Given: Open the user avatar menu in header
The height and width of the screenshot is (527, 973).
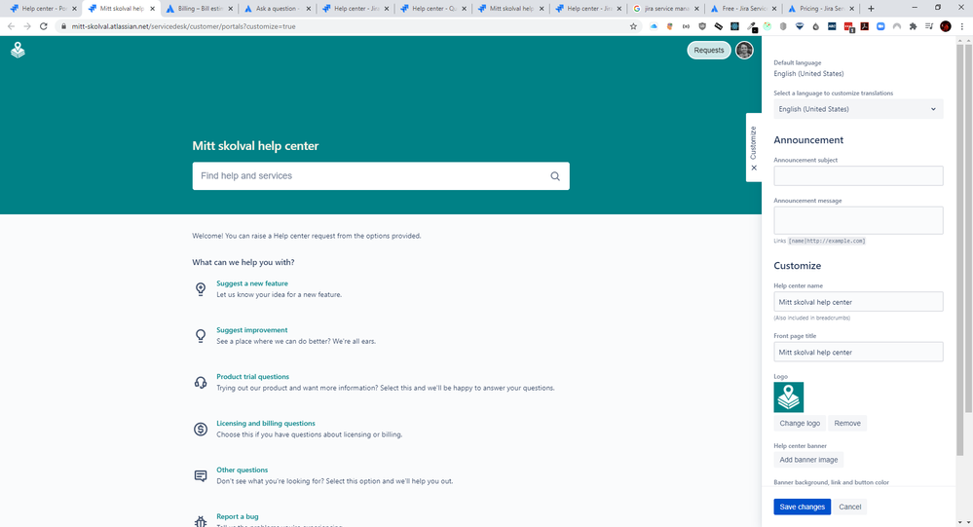Looking at the screenshot, I should 744,51.
